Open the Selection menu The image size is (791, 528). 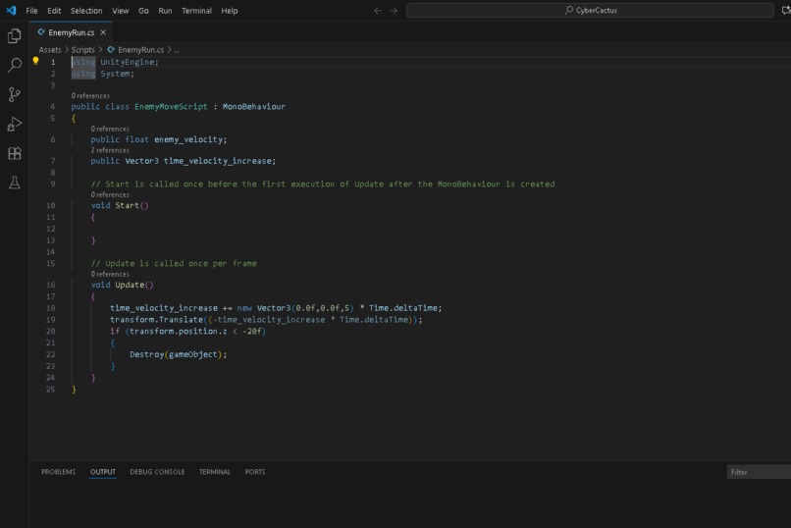(x=86, y=11)
